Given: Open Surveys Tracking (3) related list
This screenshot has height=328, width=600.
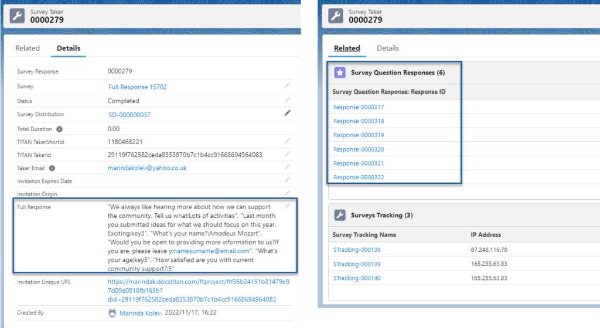Looking at the screenshot, I should click(x=381, y=215).
